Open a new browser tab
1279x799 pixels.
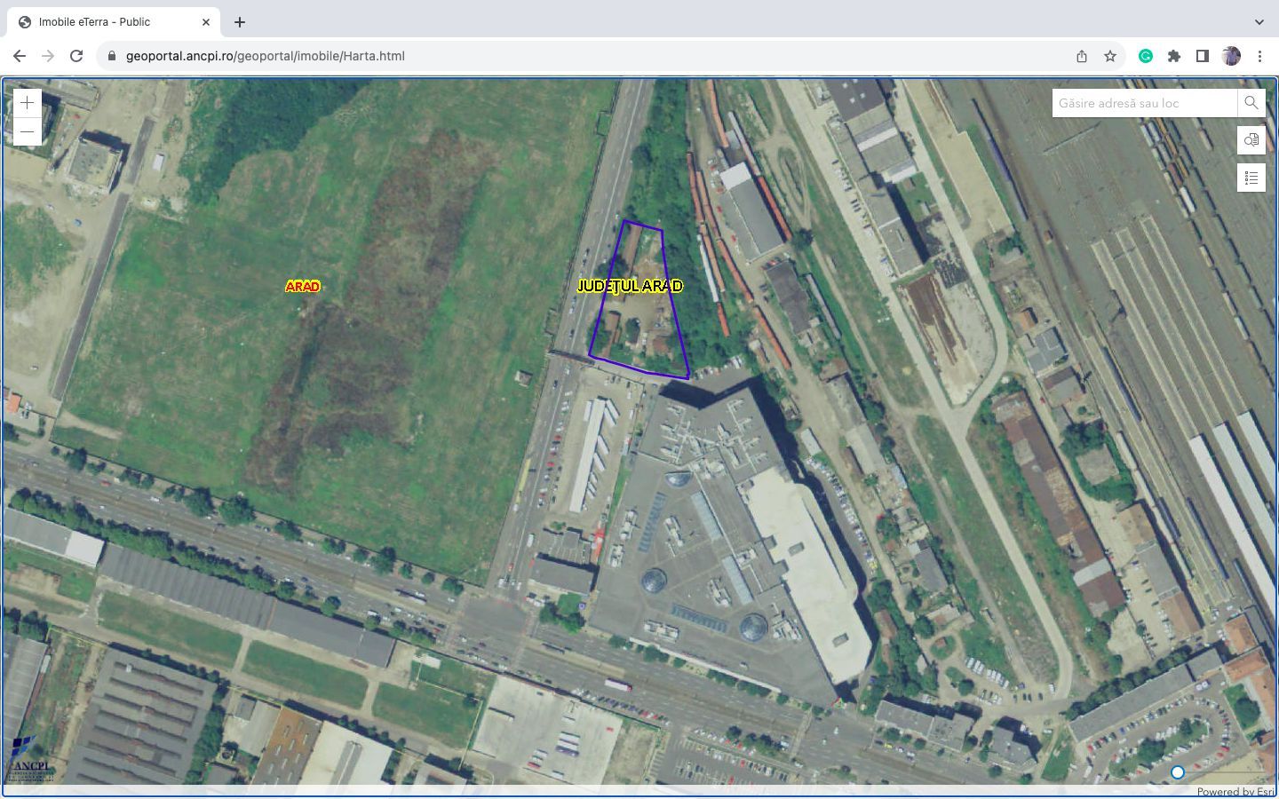239,21
